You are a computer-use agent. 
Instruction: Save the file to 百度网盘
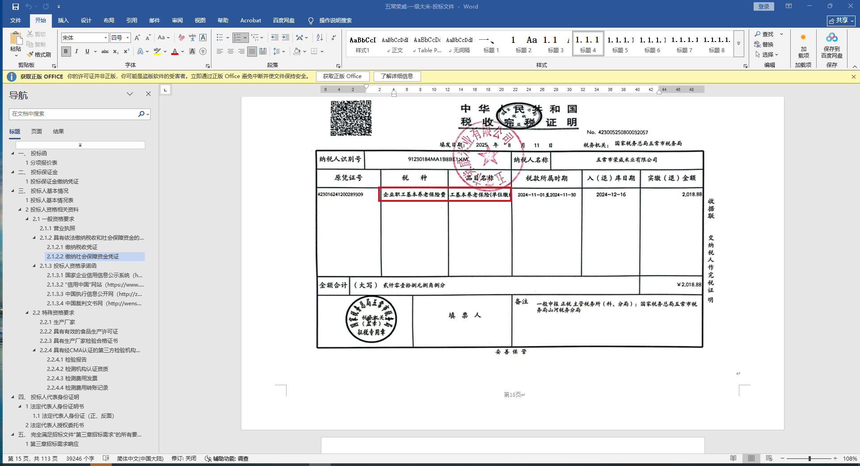[832, 46]
